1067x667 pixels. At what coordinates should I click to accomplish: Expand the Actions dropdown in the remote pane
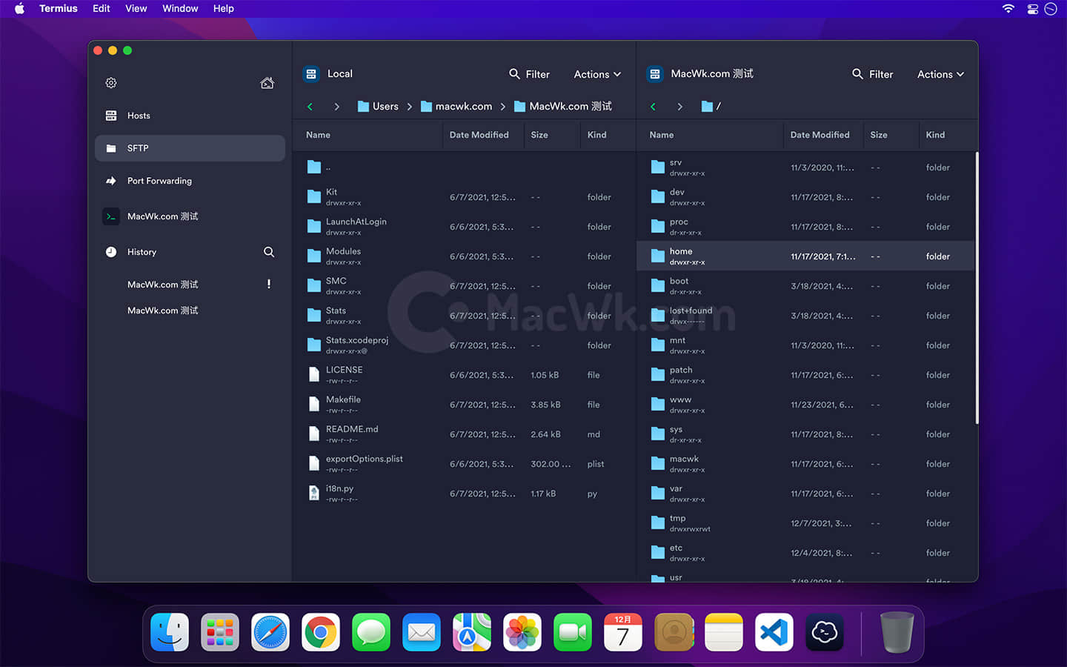940,74
